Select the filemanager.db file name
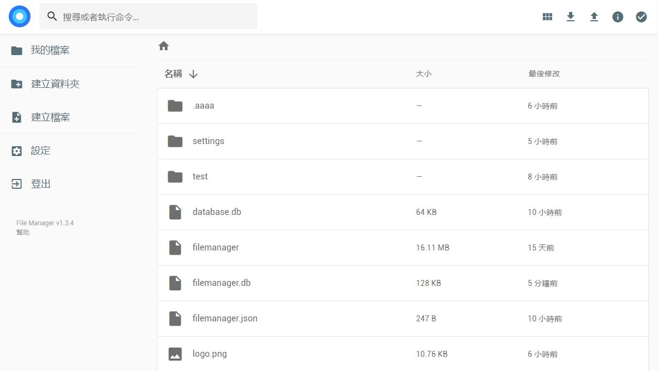 coord(222,283)
